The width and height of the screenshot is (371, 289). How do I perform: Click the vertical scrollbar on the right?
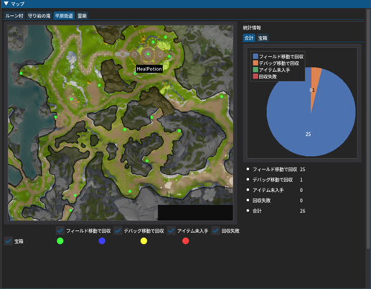(x=368, y=129)
